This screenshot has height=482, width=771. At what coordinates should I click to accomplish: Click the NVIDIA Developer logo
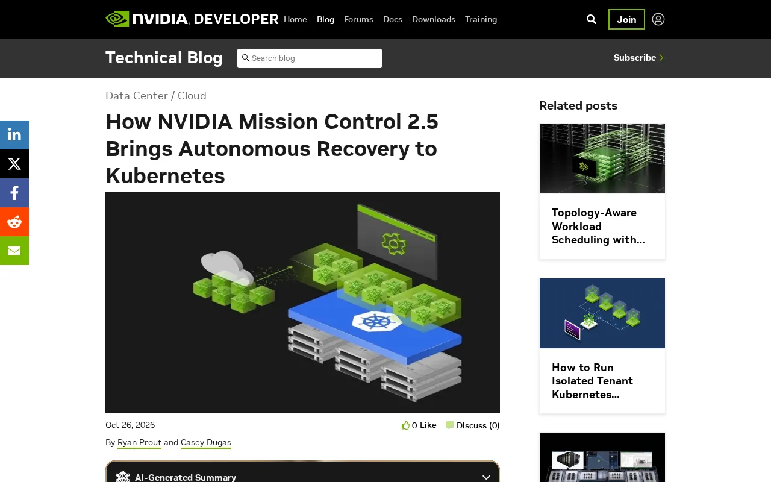192,19
